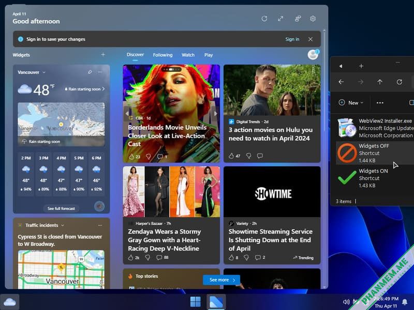Open more options on weather widget

tap(100, 72)
